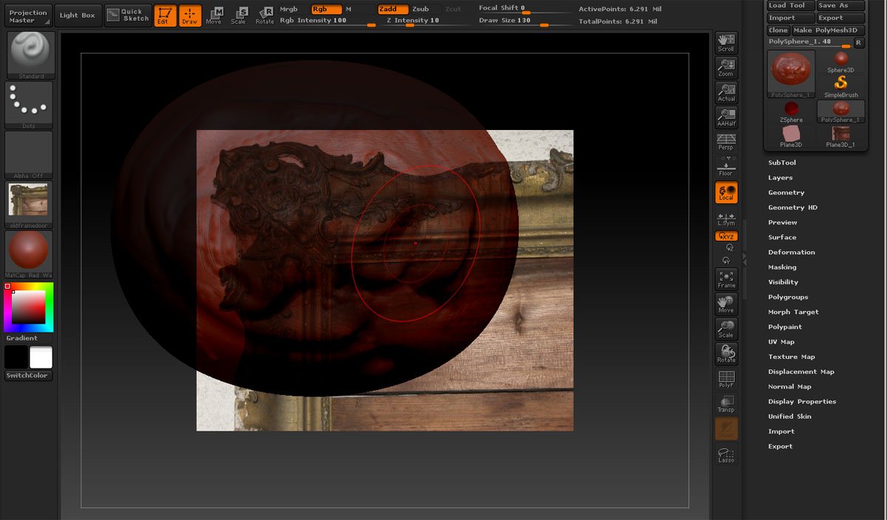Select the Move transform in top shelf
Viewport: 887px width, 520px height.
(x=214, y=16)
